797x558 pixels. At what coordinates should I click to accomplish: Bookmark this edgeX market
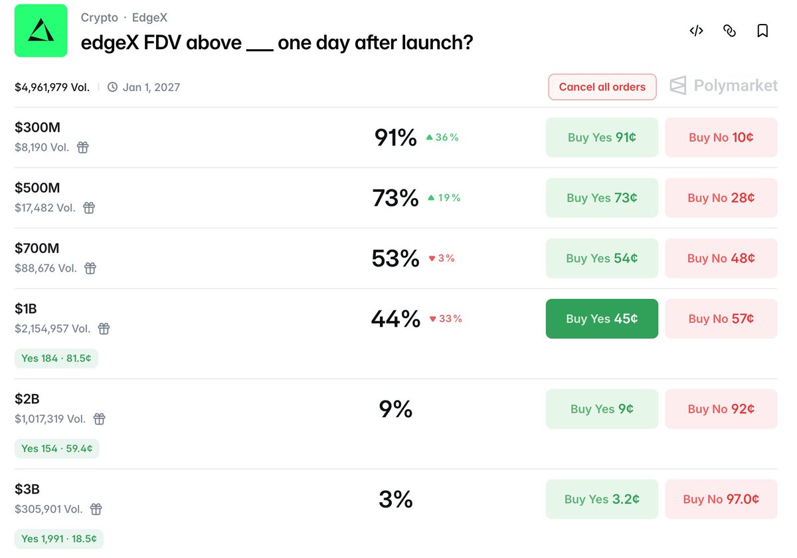pos(762,31)
